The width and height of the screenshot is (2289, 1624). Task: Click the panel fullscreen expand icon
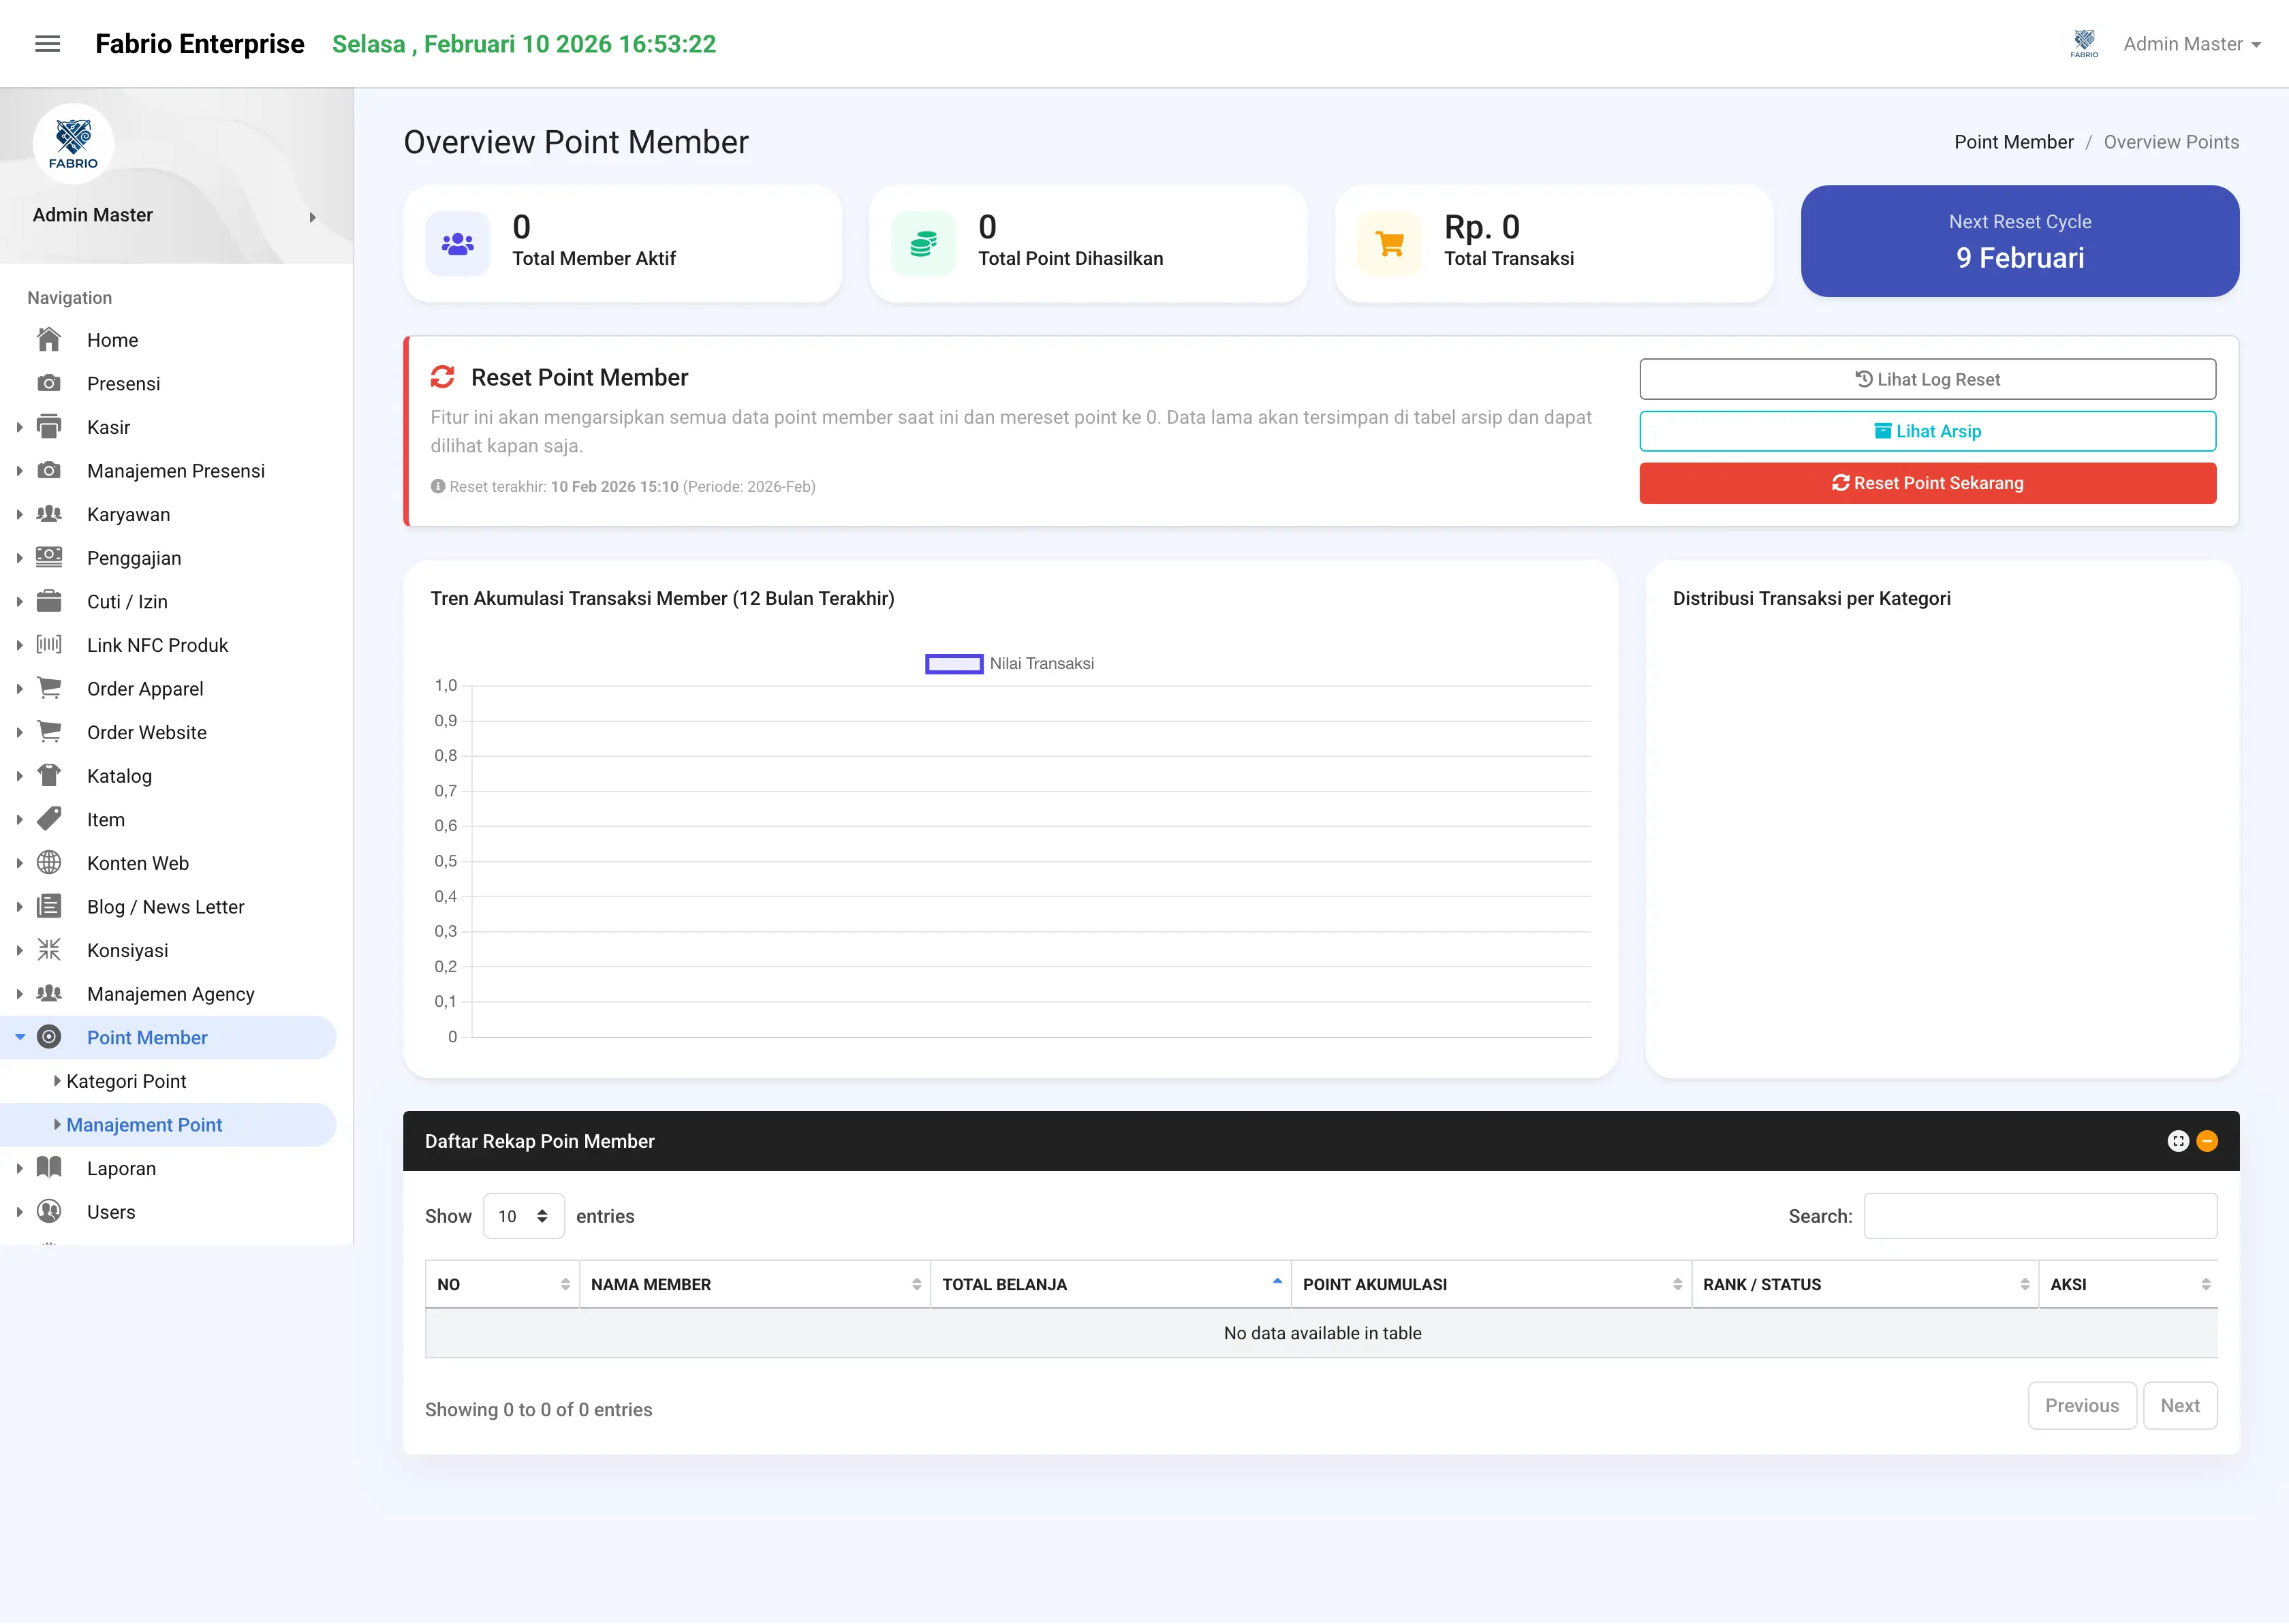[x=2177, y=1141]
